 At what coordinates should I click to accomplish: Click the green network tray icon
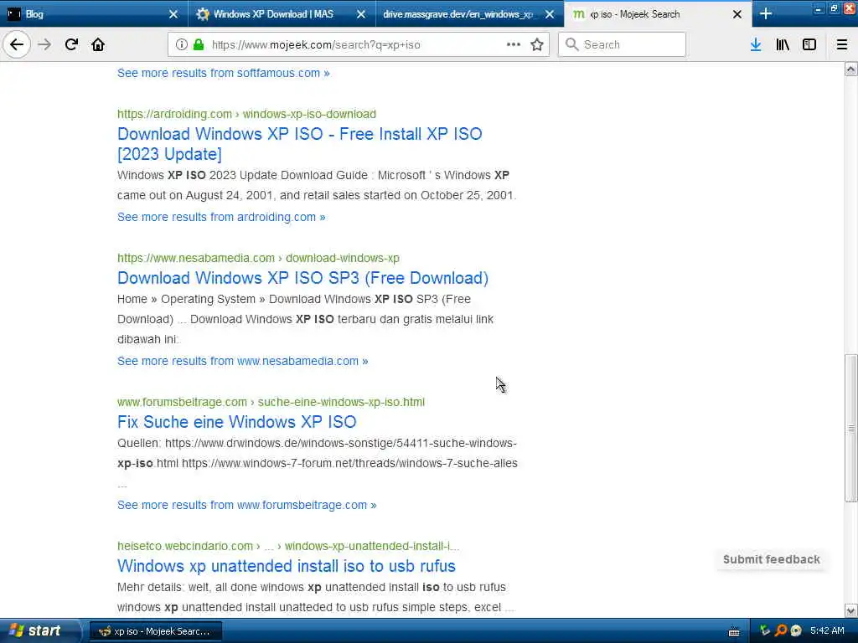(x=764, y=630)
